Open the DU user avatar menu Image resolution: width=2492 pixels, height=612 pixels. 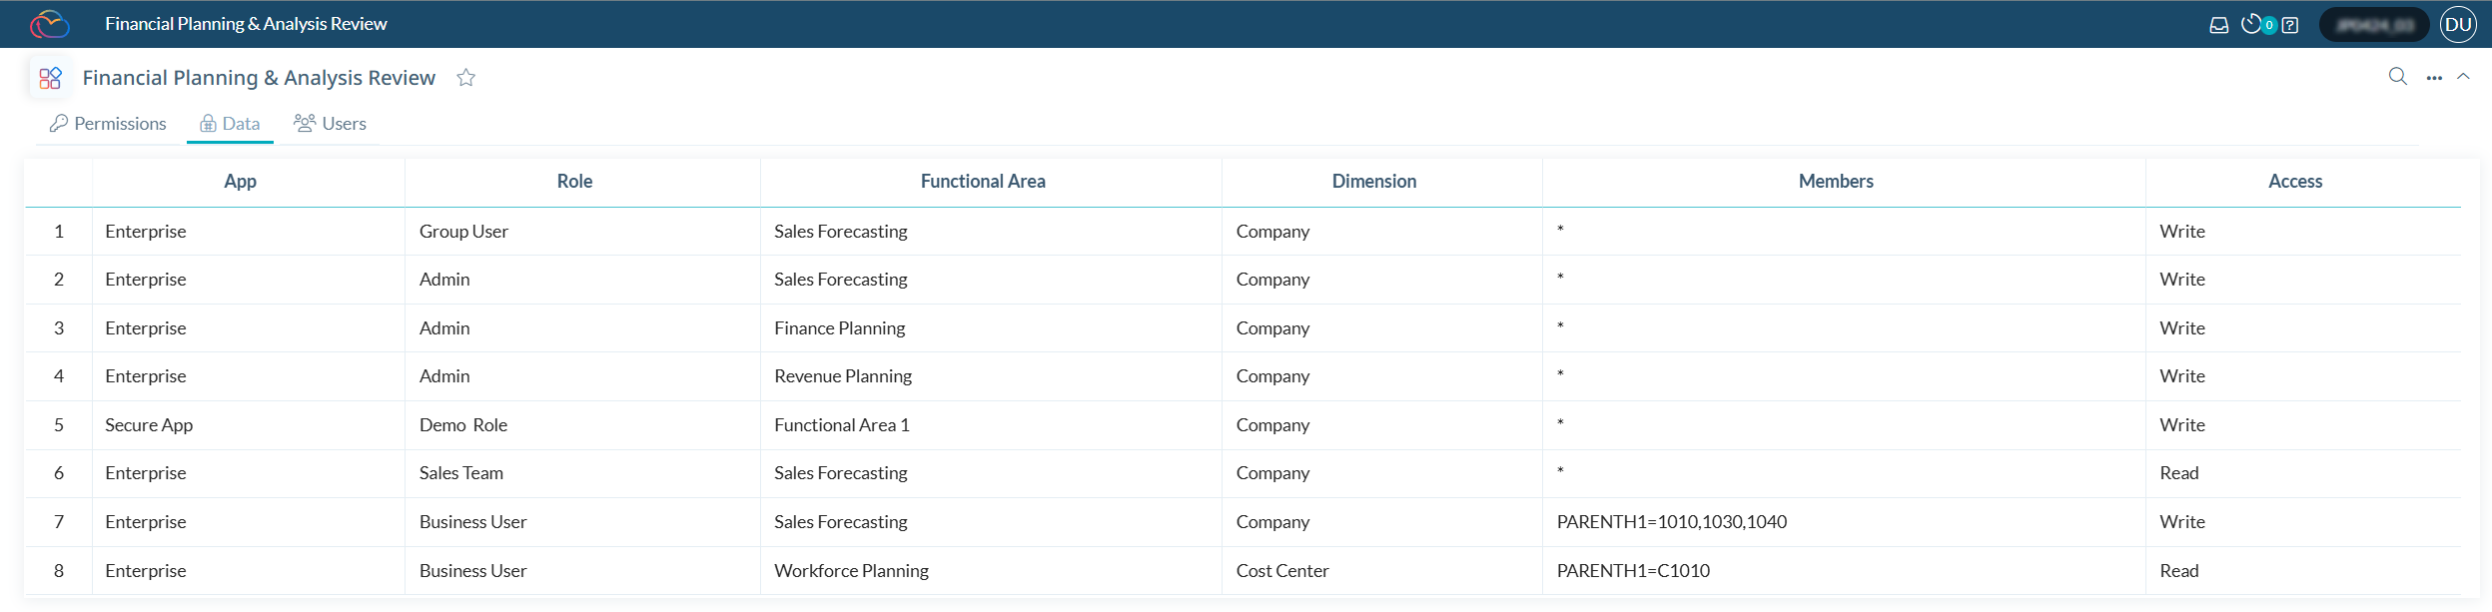click(x=2458, y=25)
